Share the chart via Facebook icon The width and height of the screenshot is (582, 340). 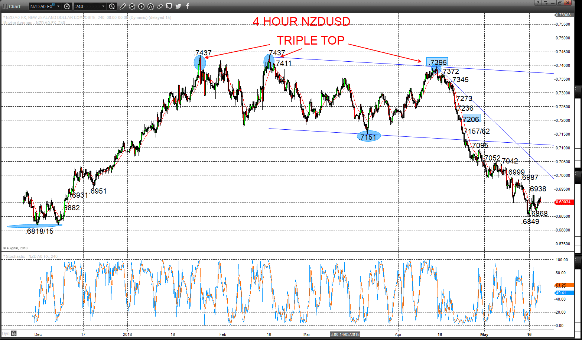[x=188, y=6]
